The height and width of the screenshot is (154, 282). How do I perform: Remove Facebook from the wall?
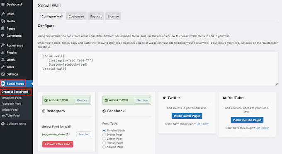tap(142, 100)
